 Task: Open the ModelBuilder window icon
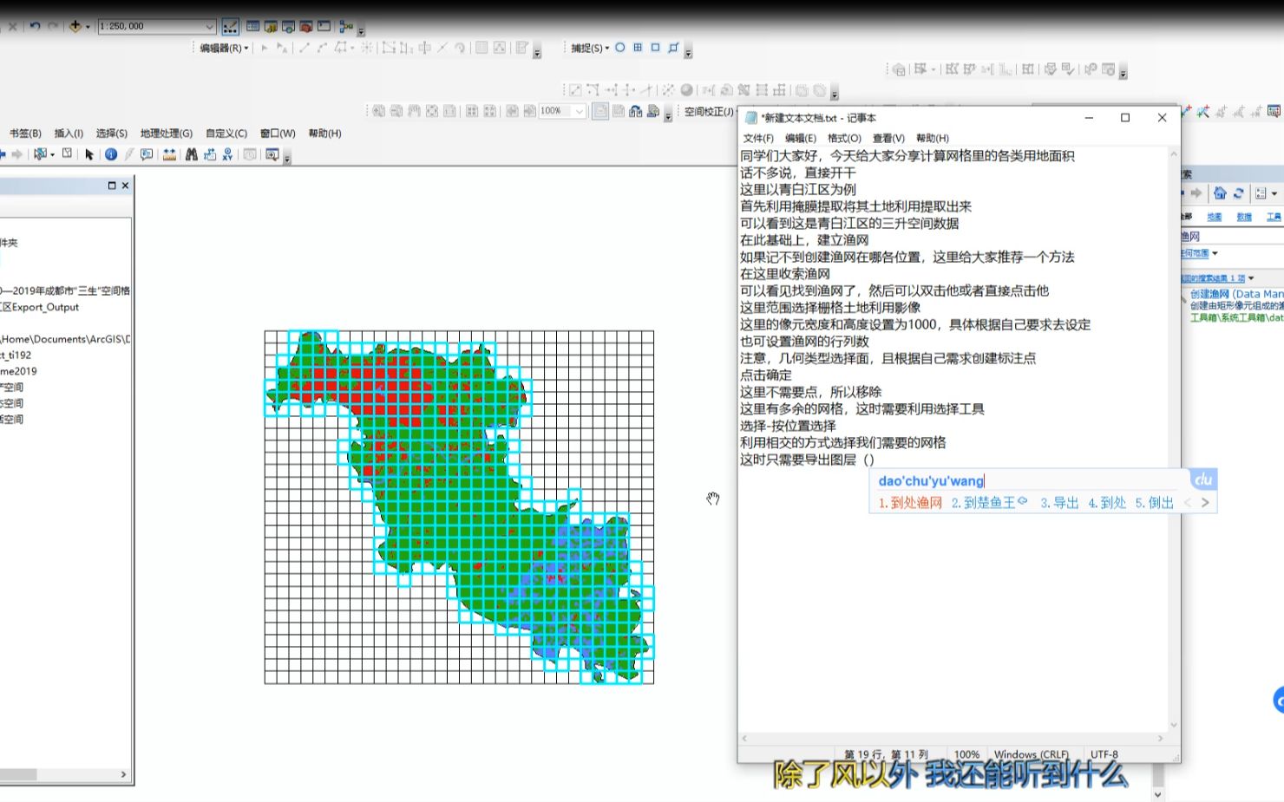point(346,27)
